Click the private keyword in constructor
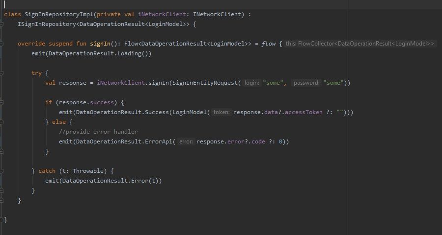 coord(109,14)
